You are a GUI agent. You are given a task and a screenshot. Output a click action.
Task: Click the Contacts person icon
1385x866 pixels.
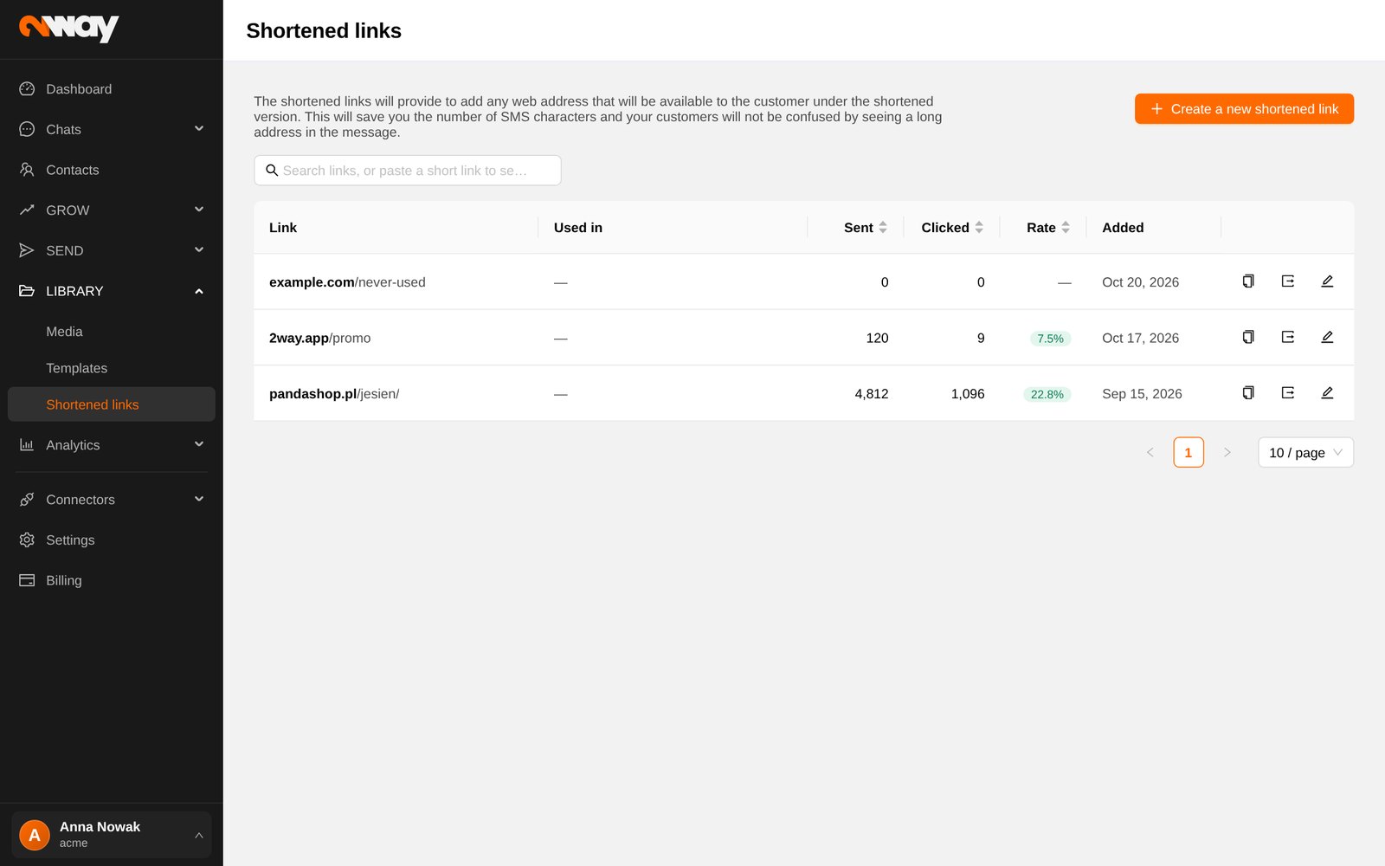point(27,170)
